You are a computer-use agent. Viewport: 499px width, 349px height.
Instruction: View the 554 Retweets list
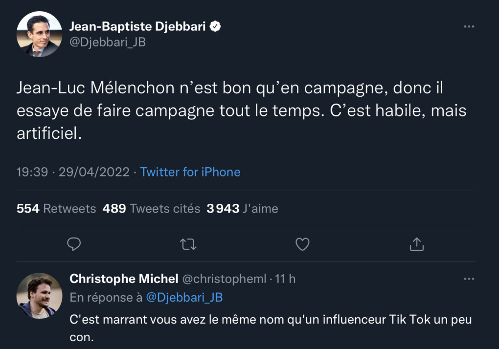[x=56, y=209]
